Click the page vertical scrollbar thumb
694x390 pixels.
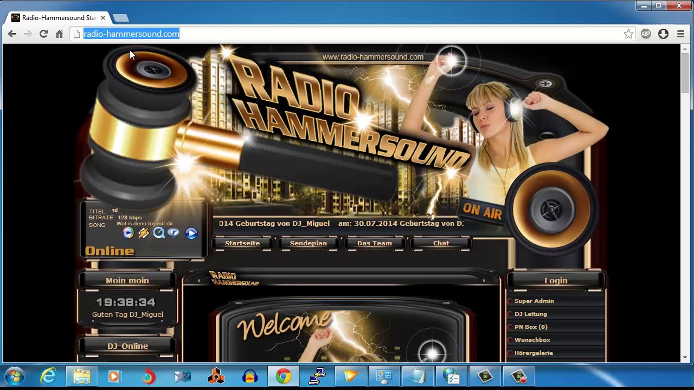coord(685,73)
